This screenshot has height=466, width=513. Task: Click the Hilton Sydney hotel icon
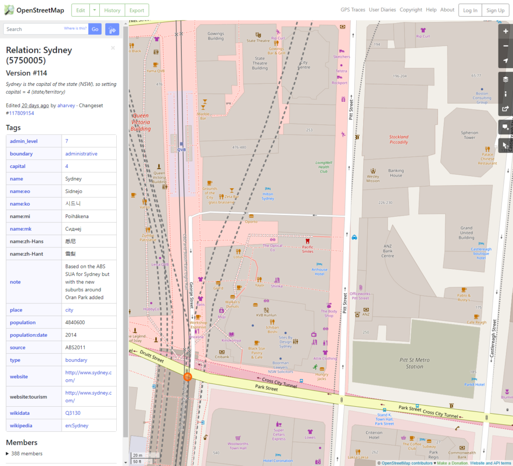(268, 189)
